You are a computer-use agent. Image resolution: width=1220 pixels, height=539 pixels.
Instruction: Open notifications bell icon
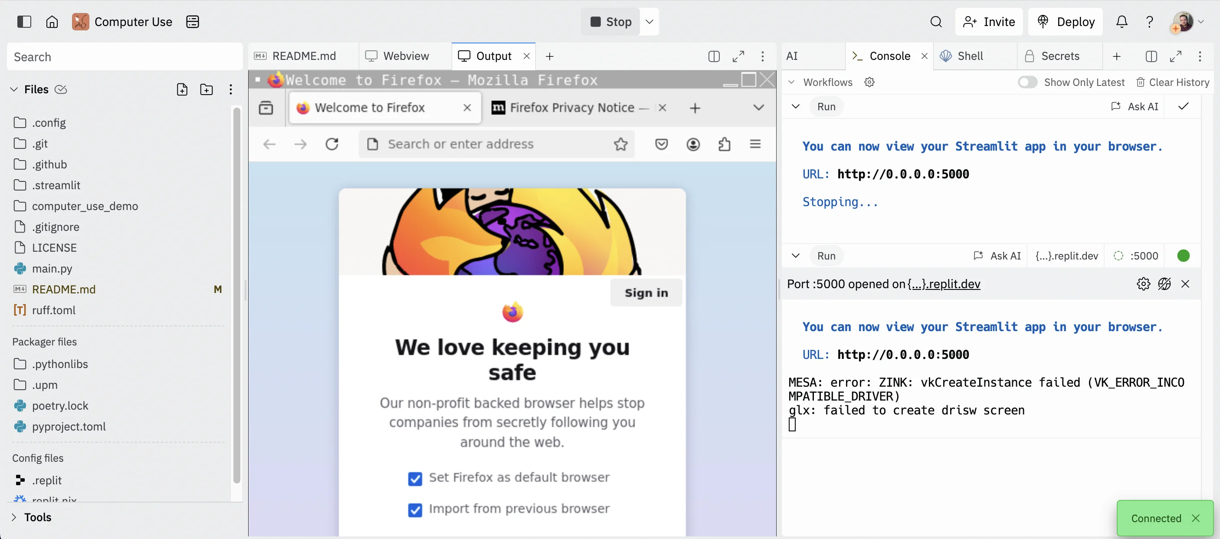tap(1121, 22)
